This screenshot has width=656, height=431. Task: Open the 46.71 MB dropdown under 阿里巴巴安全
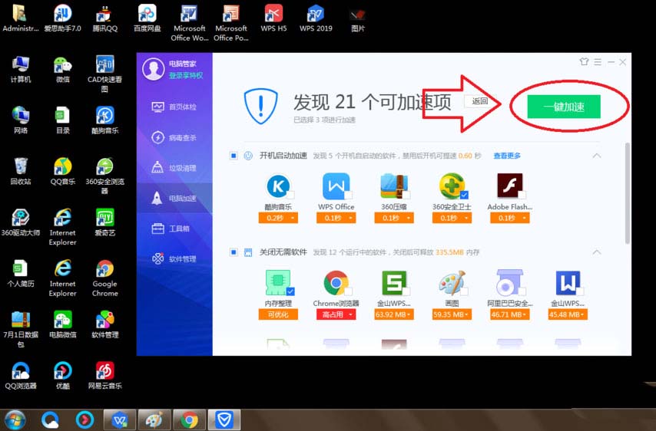coord(509,314)
